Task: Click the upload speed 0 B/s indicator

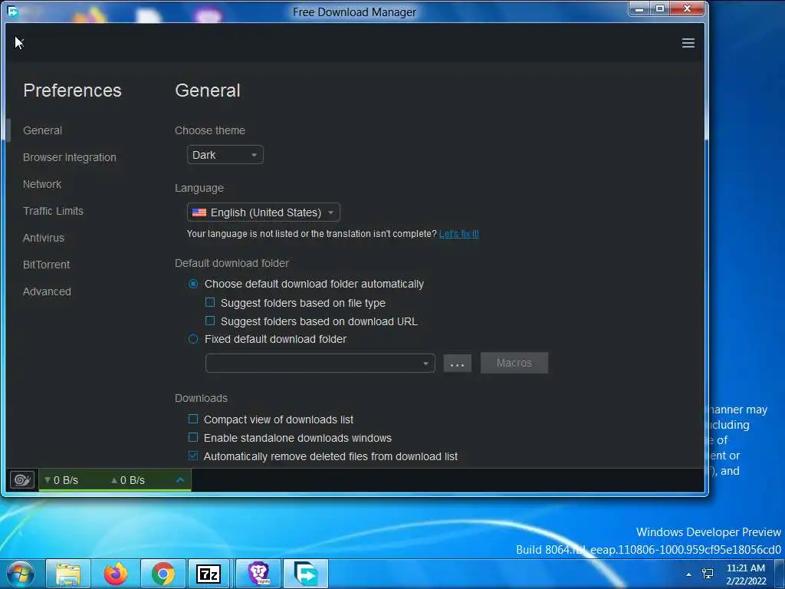Action: [128, 480]
